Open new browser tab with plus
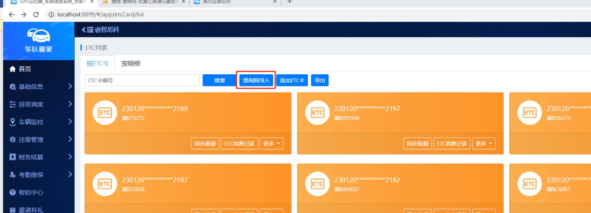591x213 pixels. pos(289,2)
